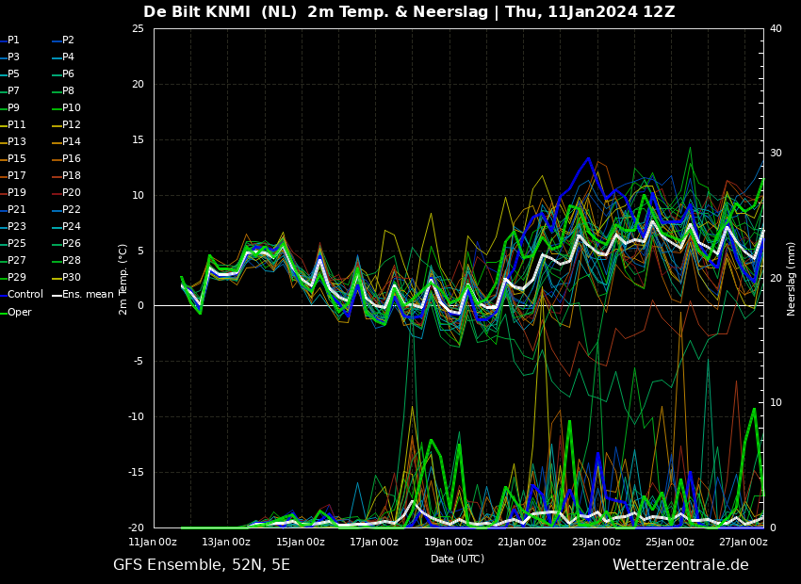Click the 19Jan 00z date tick label
The height and width of the screenshot is (584, 801).
(x=448, y=543)
